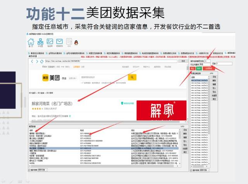Click the Meituan page search text box
This screenshot has height=184, width=248.
click(x=103, y=77)
